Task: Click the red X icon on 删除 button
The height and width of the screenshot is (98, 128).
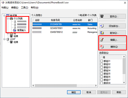Action: click(x=102, y=47)
